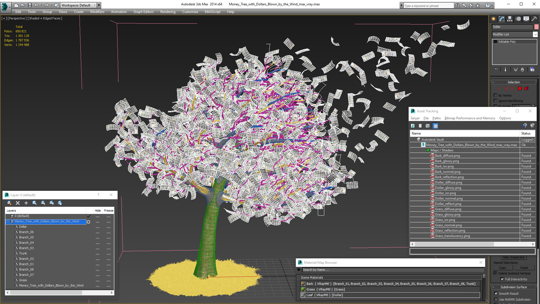
Task: Click the Material/Map Browser icon
Action: [300, 262]
